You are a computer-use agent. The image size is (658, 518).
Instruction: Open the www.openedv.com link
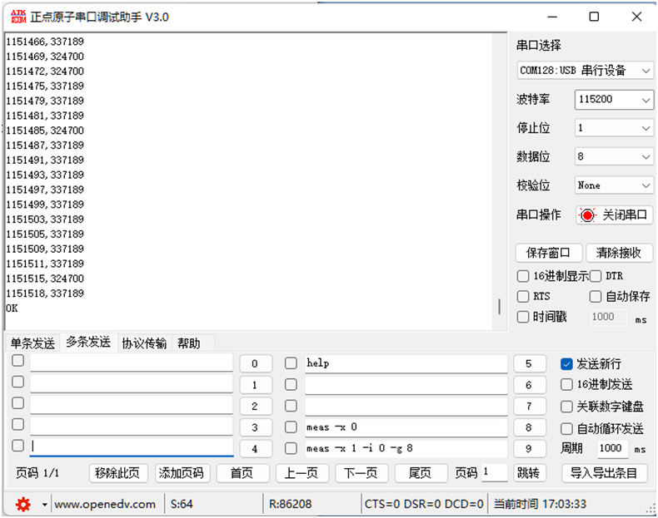pyautogui.click(x=105, y=504)
